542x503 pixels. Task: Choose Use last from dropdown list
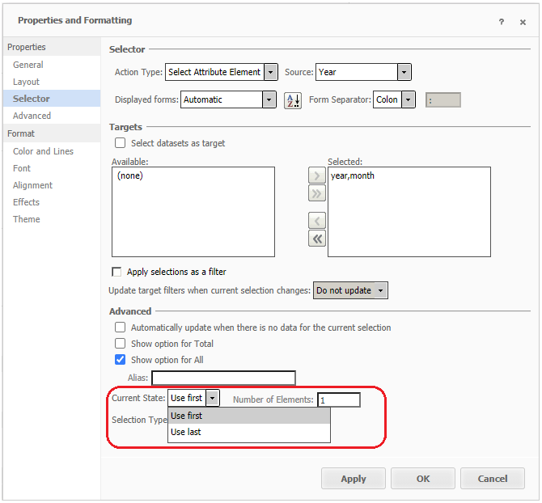click(x=186, y=432)
